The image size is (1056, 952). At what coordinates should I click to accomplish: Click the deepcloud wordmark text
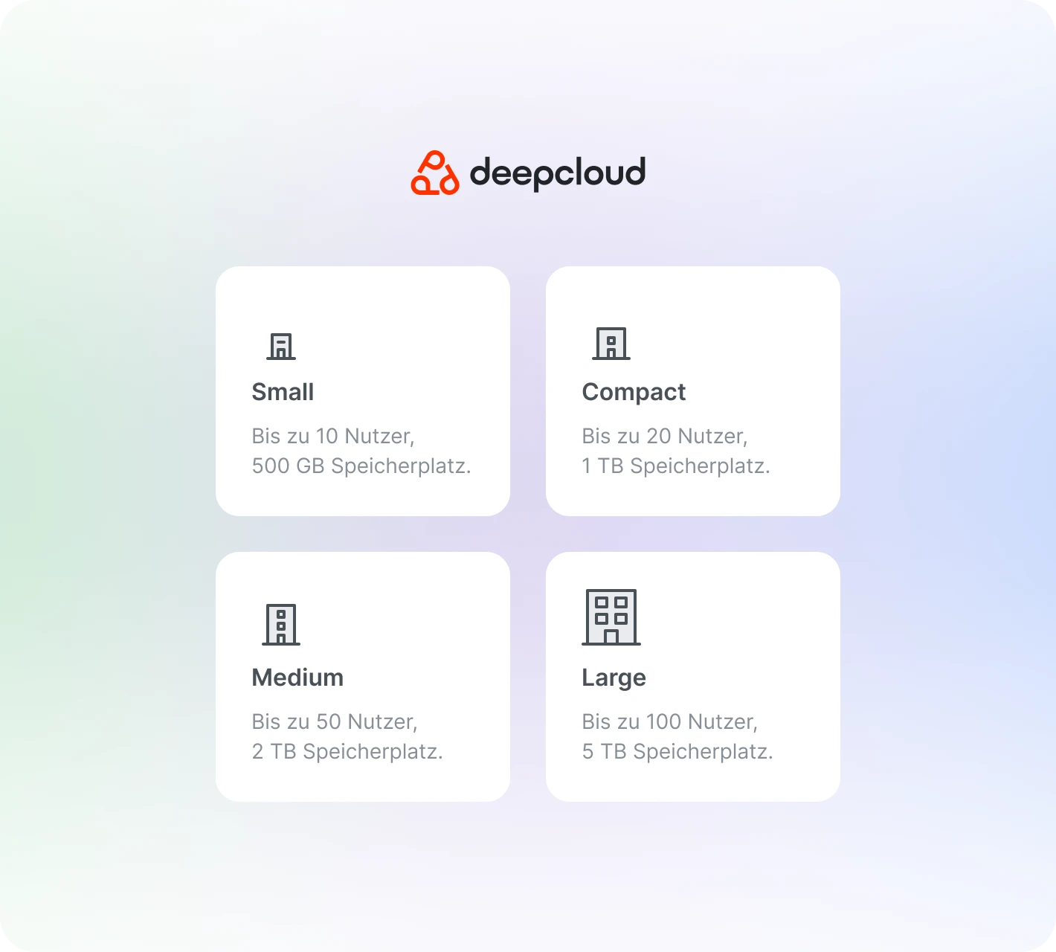557,173
